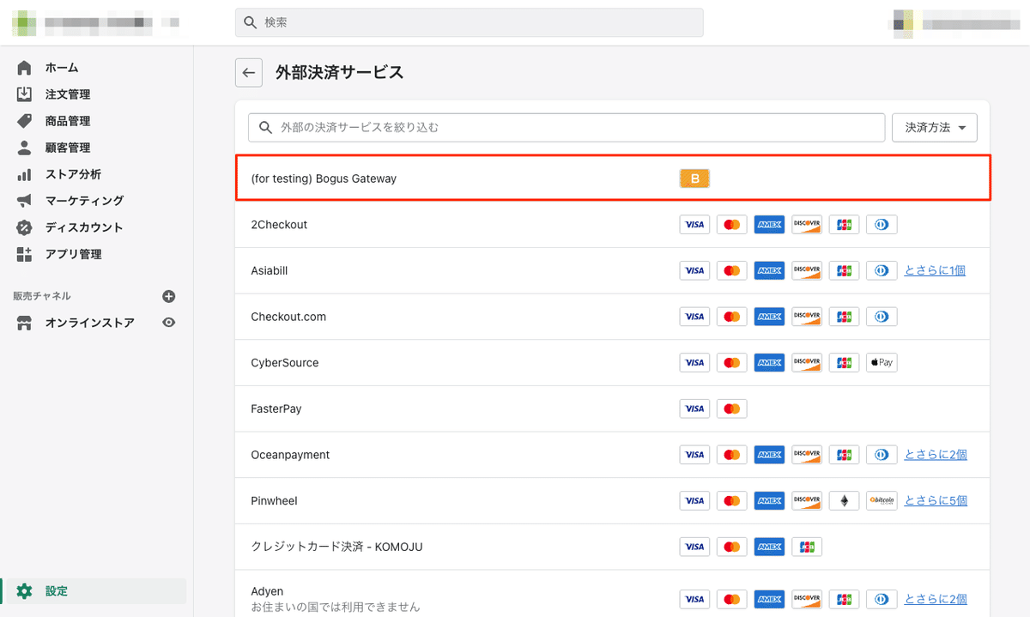Click the Diners Club icon in the Oceanpayment row
The width and height of the screenshot is (1030, 617).
click(x=882, y=455)
